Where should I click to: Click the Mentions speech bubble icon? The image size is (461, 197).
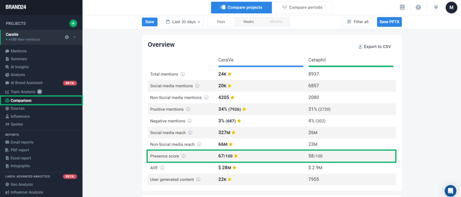(x=7, y=51)
